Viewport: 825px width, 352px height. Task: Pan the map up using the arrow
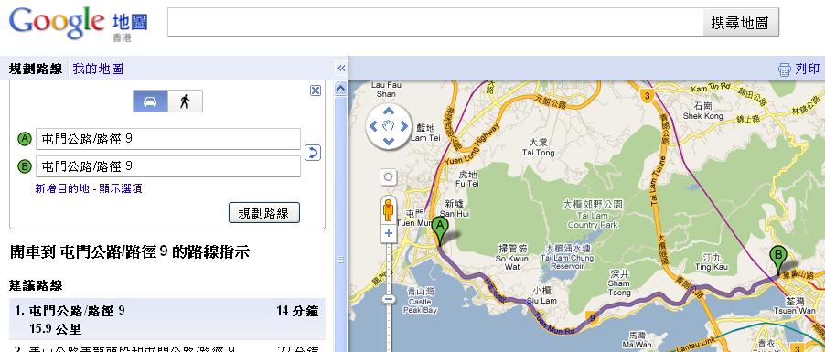tap(389, 111)
